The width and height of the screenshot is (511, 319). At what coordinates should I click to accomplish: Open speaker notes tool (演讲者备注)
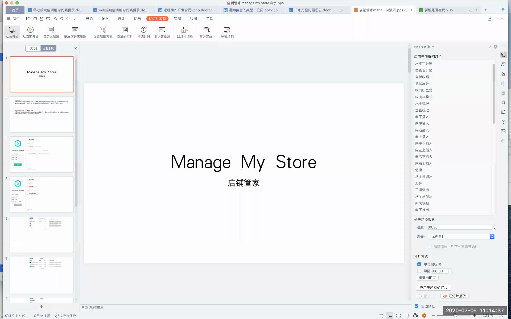[162, 32]
